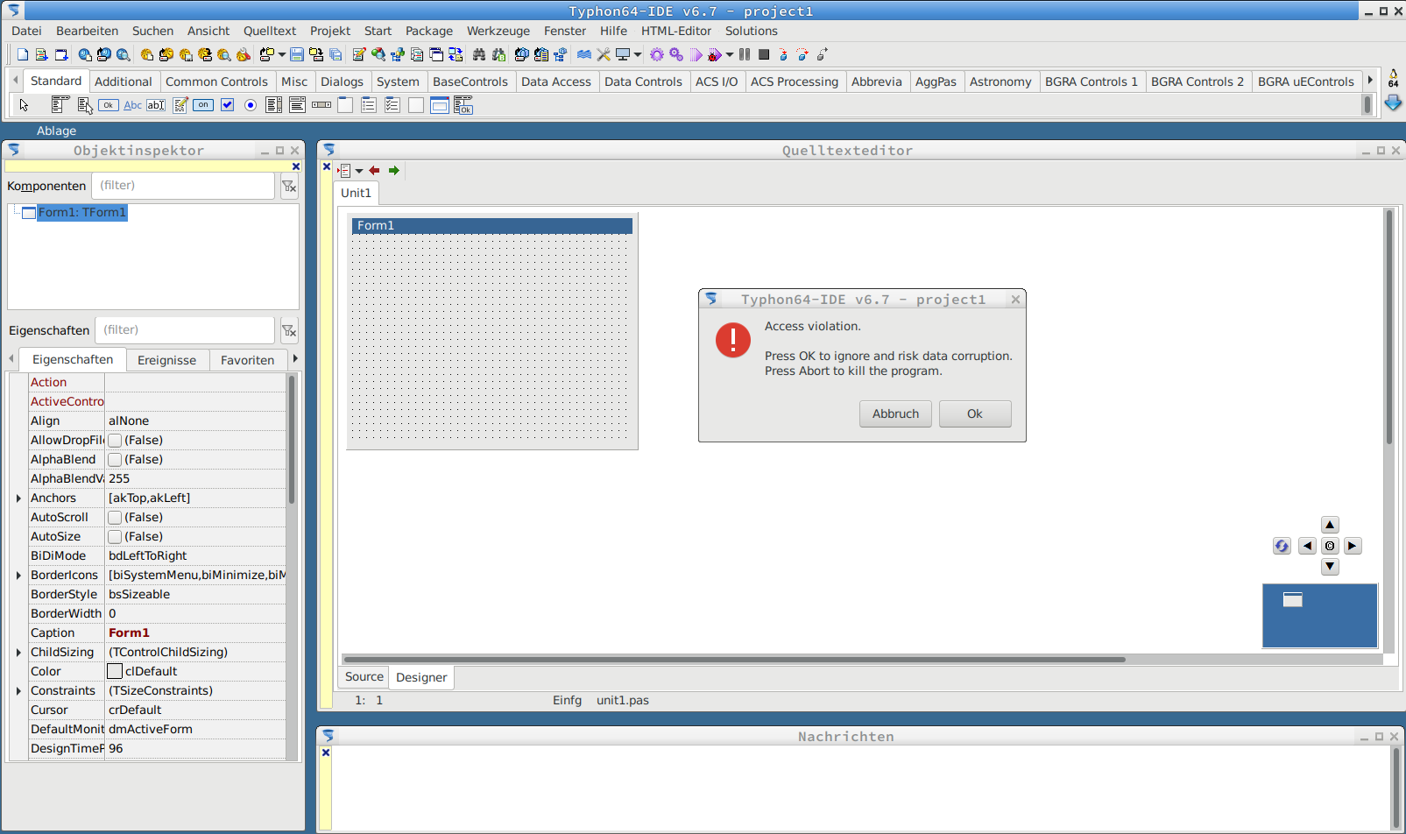The width and height of the screenshot is (1406, 834).
Task: Click the binoculars Find toolbar icon
Action: (479, 54)
